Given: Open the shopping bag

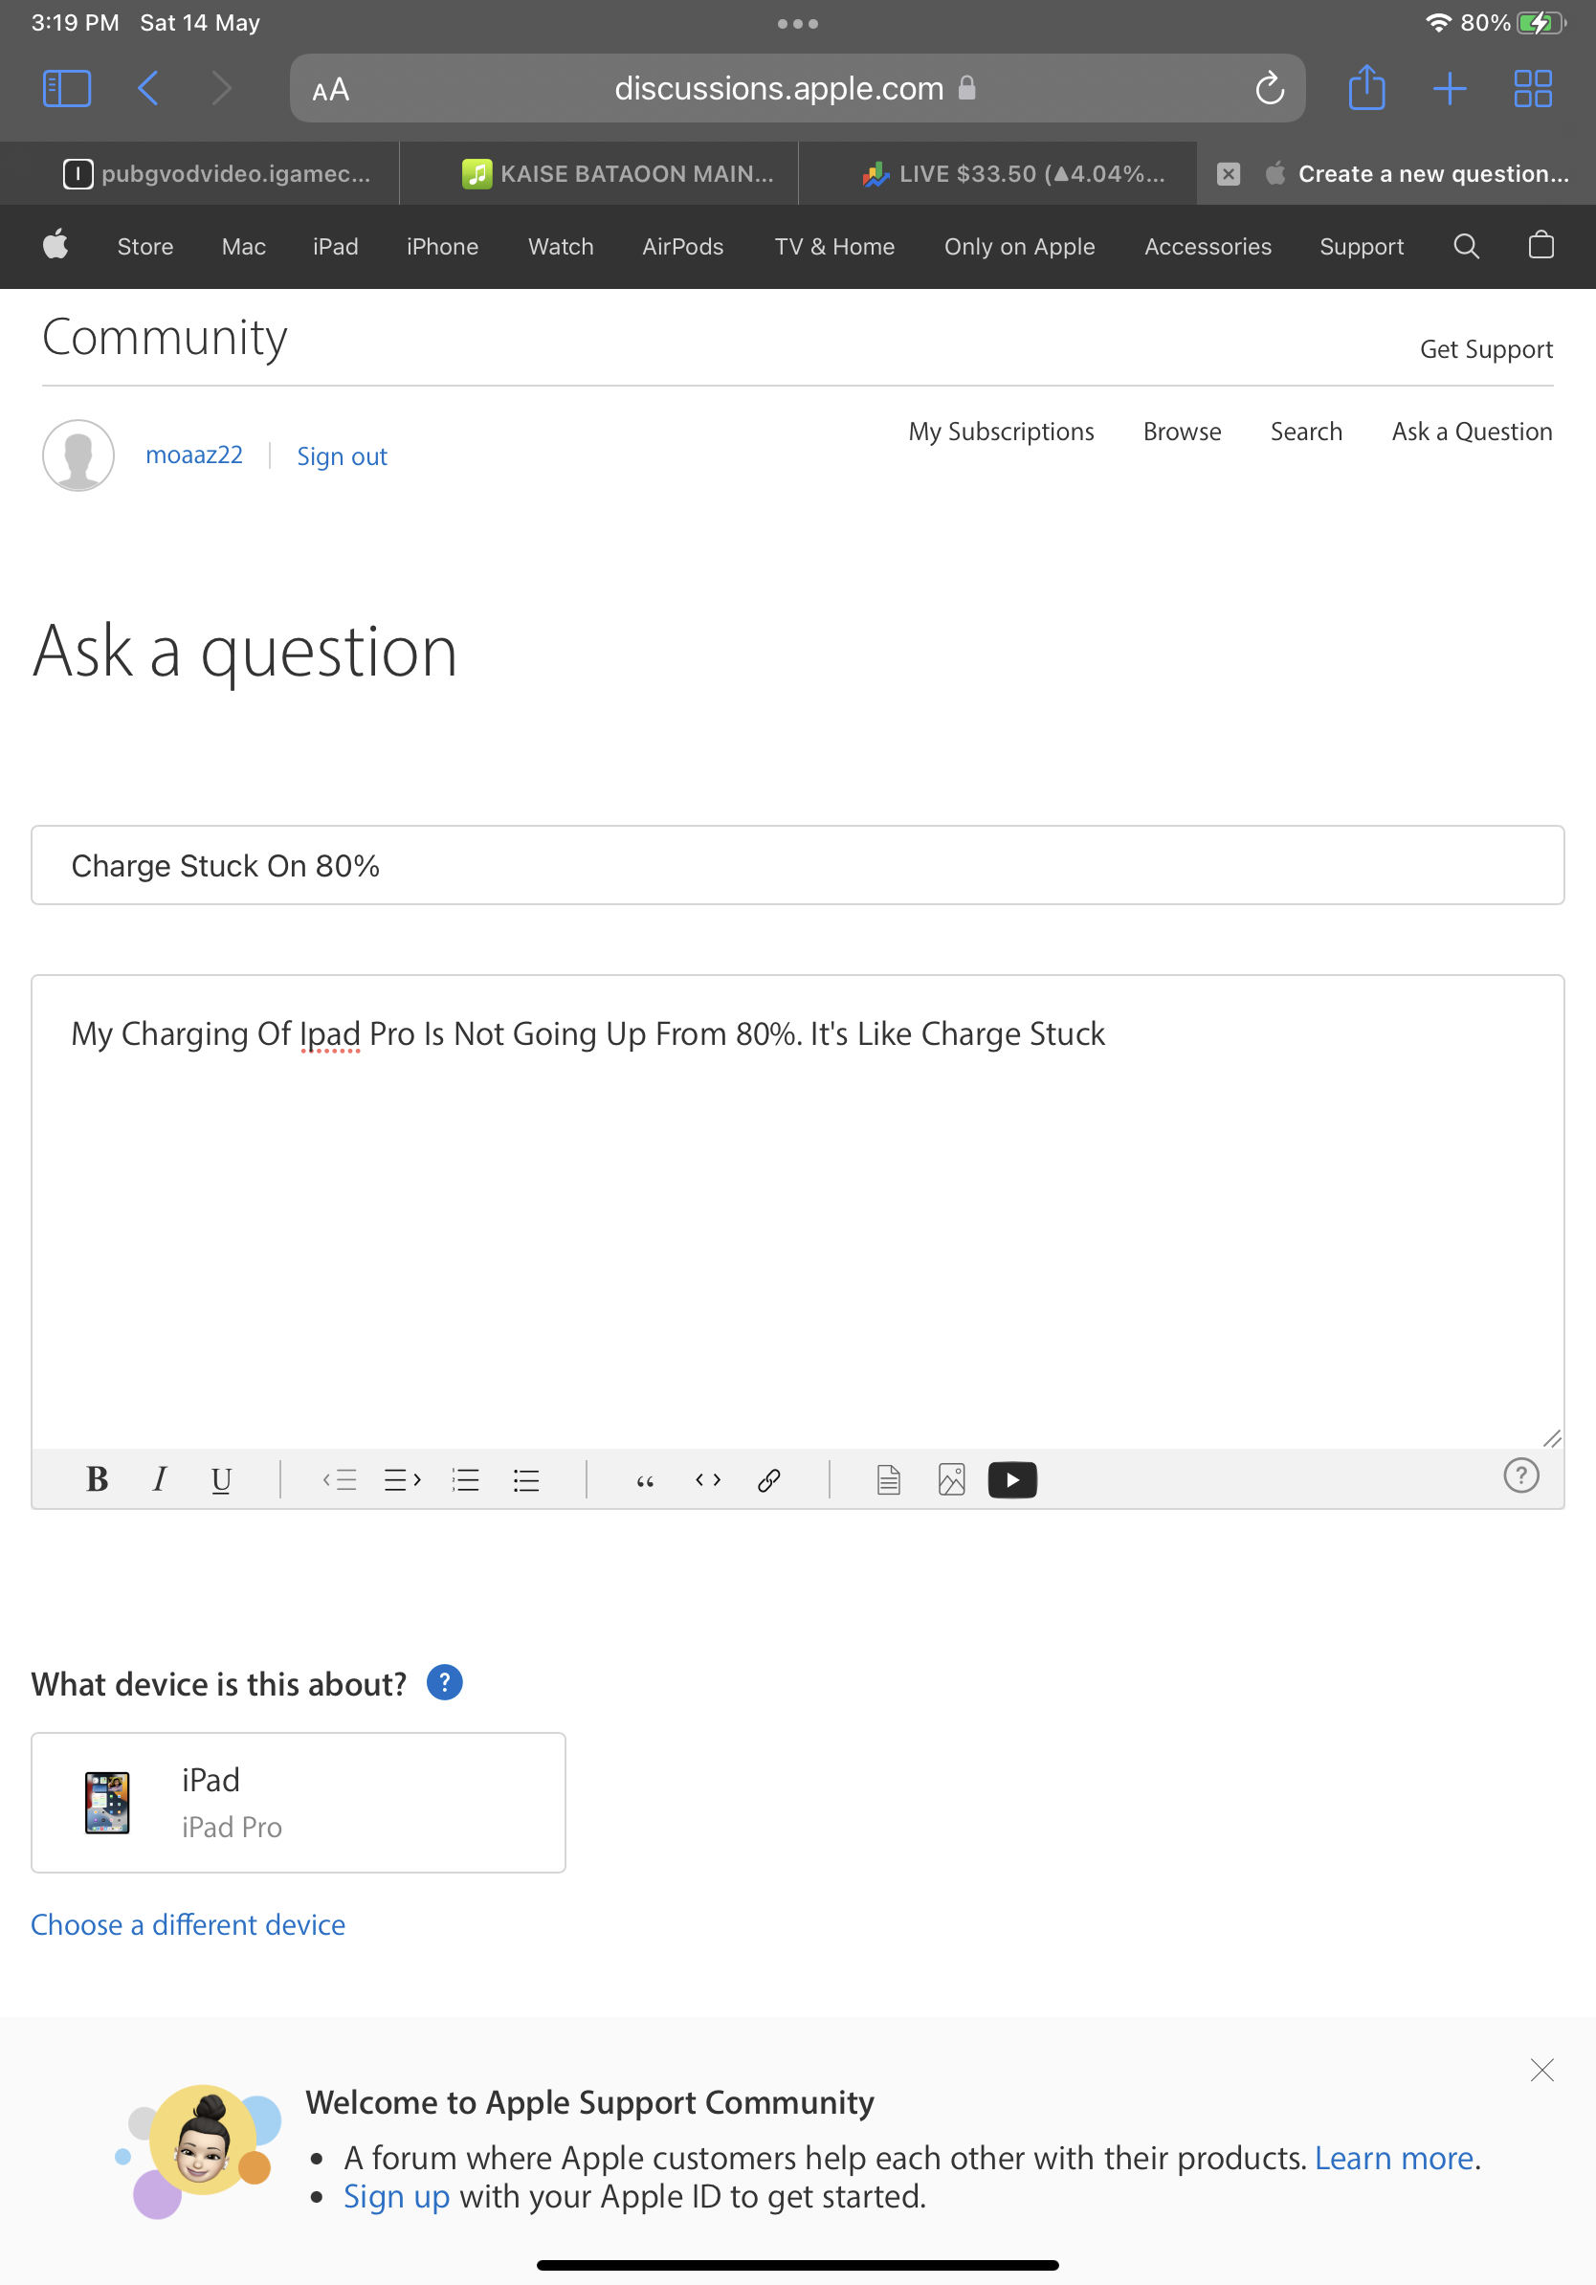Looking at the screenshot, I should point(1541,244).
